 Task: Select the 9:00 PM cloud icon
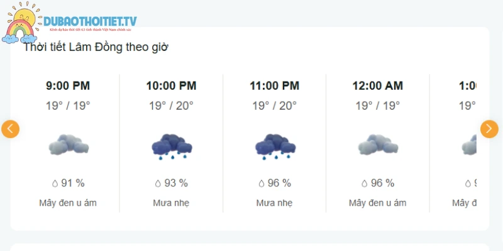(69, 144)
